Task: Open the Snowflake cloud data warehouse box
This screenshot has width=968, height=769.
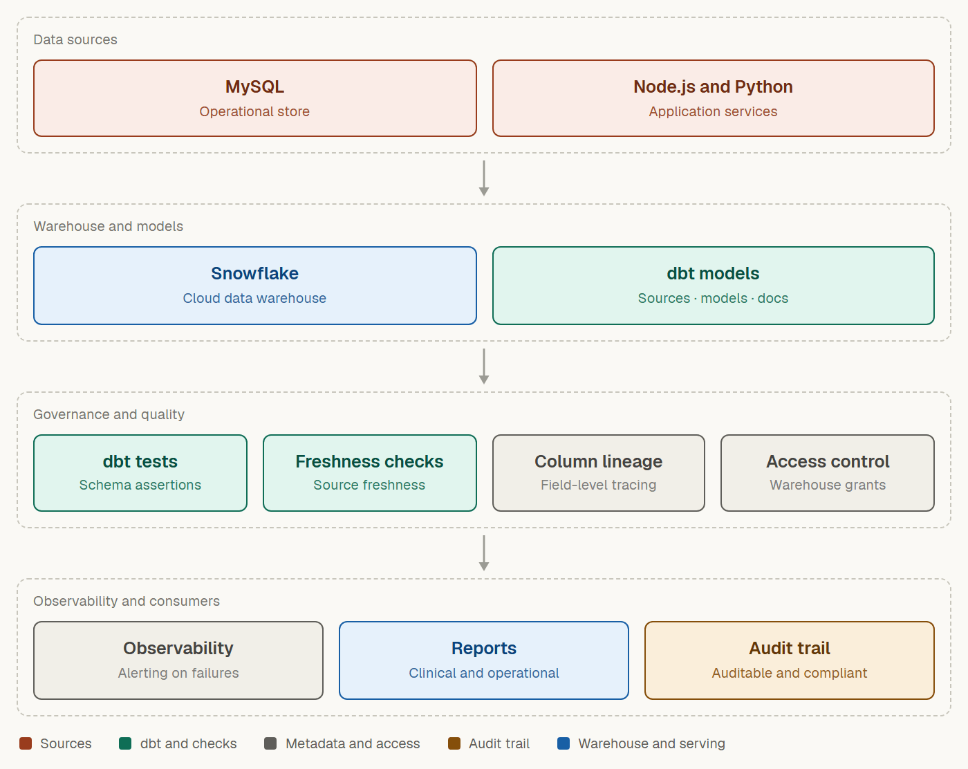Action: pyautogui.click(x=255, y=286)
